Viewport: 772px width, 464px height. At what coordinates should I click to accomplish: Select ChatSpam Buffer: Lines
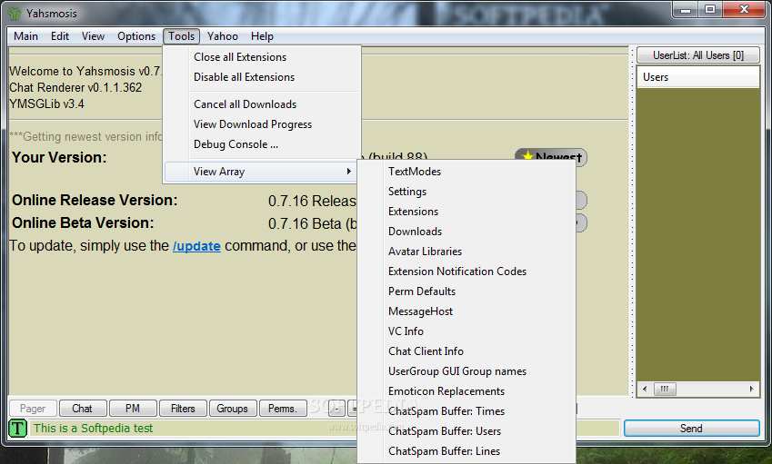coord(466,451)
